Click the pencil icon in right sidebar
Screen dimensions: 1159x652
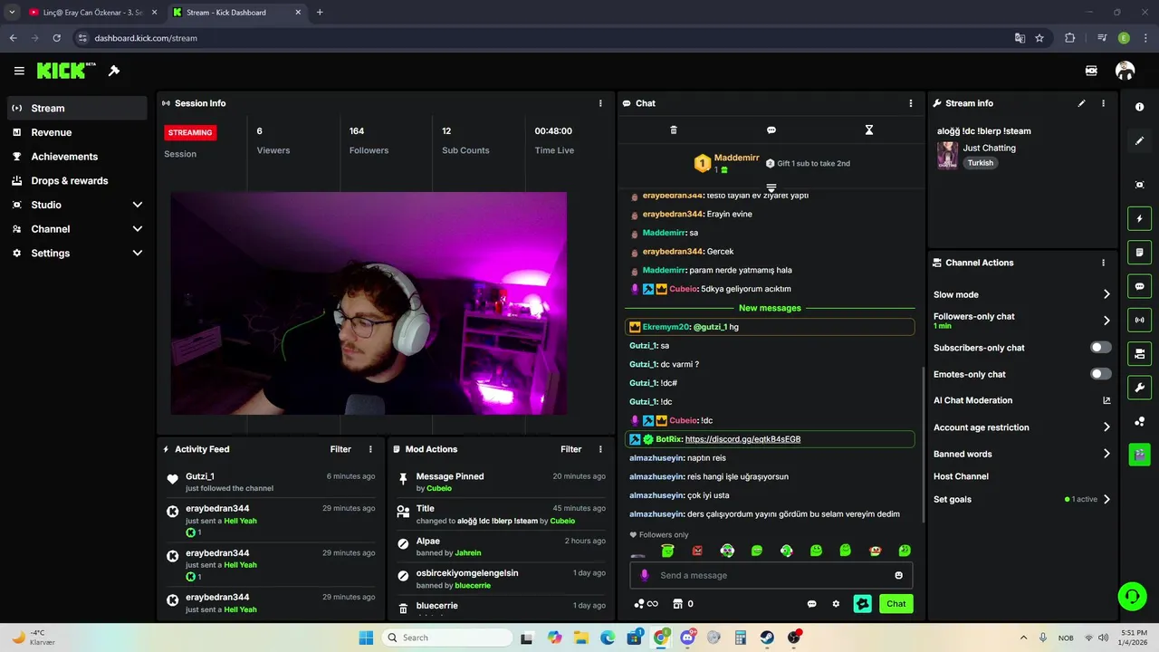(1140, 140)
